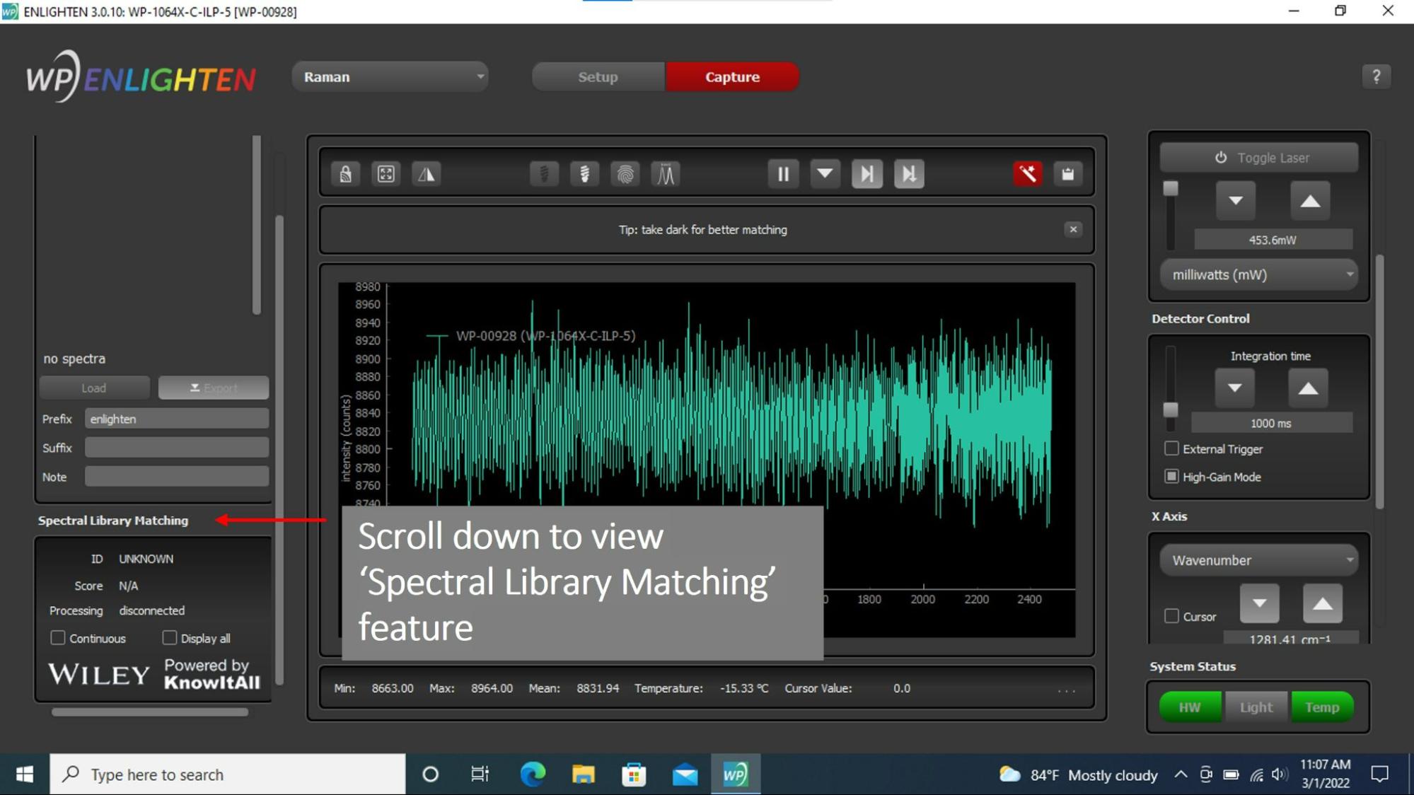The image size is (1414, 795).
Task: Click the invert x-axis mirror icon
Action: [x=426, y=174]
